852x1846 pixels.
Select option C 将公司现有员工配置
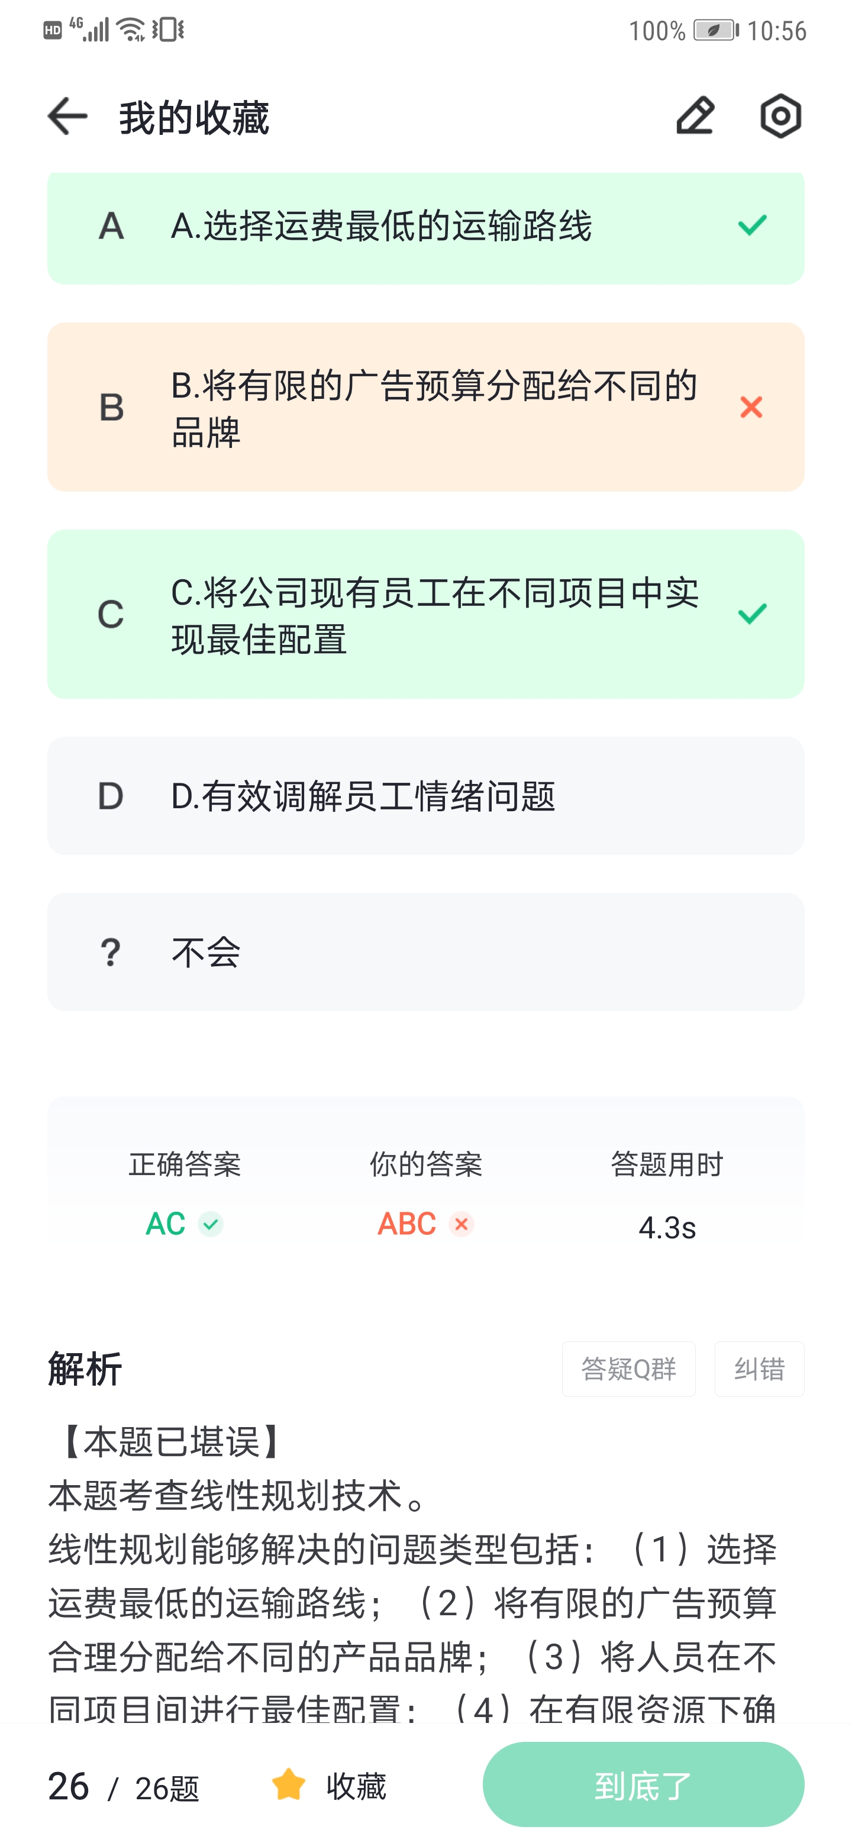(x=425, y=614)
